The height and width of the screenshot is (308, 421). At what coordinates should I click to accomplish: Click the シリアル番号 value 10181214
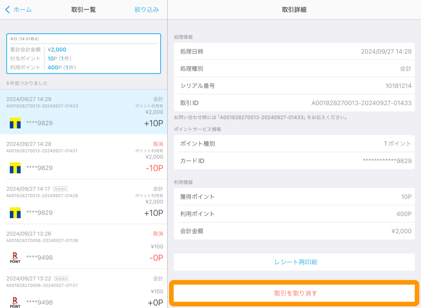tap(398, 86)
